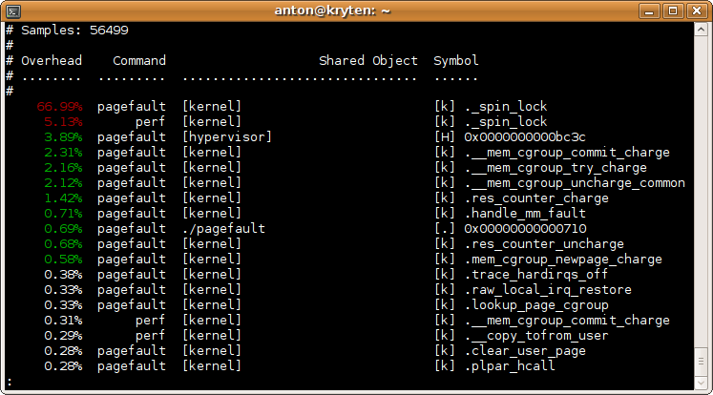Click the red 5.13% overhead value

pos(63,121)
